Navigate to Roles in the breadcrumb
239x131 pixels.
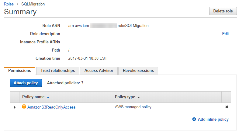click(x=9, y=4)
